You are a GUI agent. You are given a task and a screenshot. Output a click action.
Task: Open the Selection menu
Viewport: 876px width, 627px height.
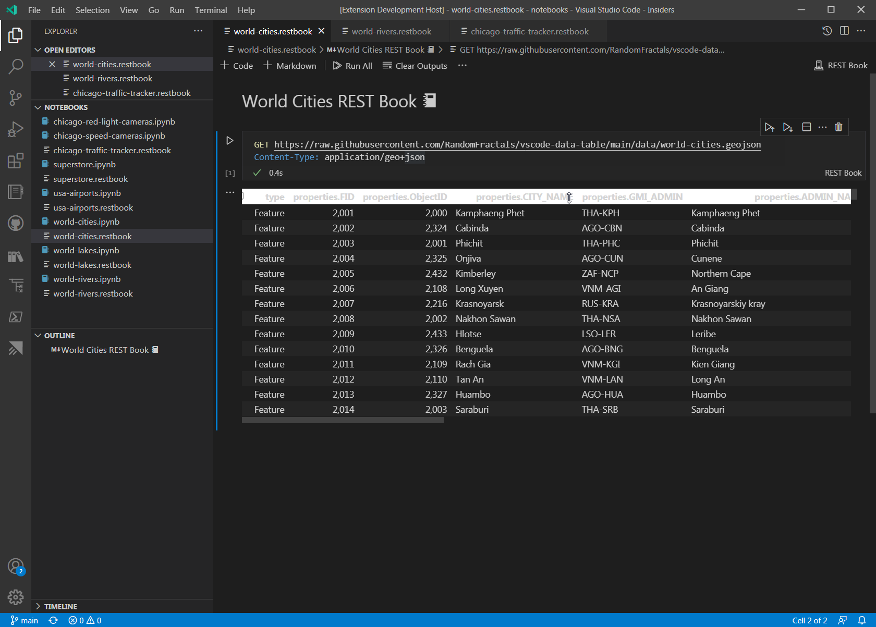click(92, 10)
